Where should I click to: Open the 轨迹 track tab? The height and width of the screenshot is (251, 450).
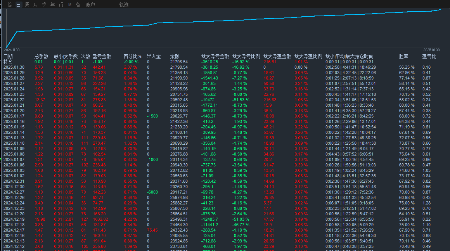pos(124,5)
